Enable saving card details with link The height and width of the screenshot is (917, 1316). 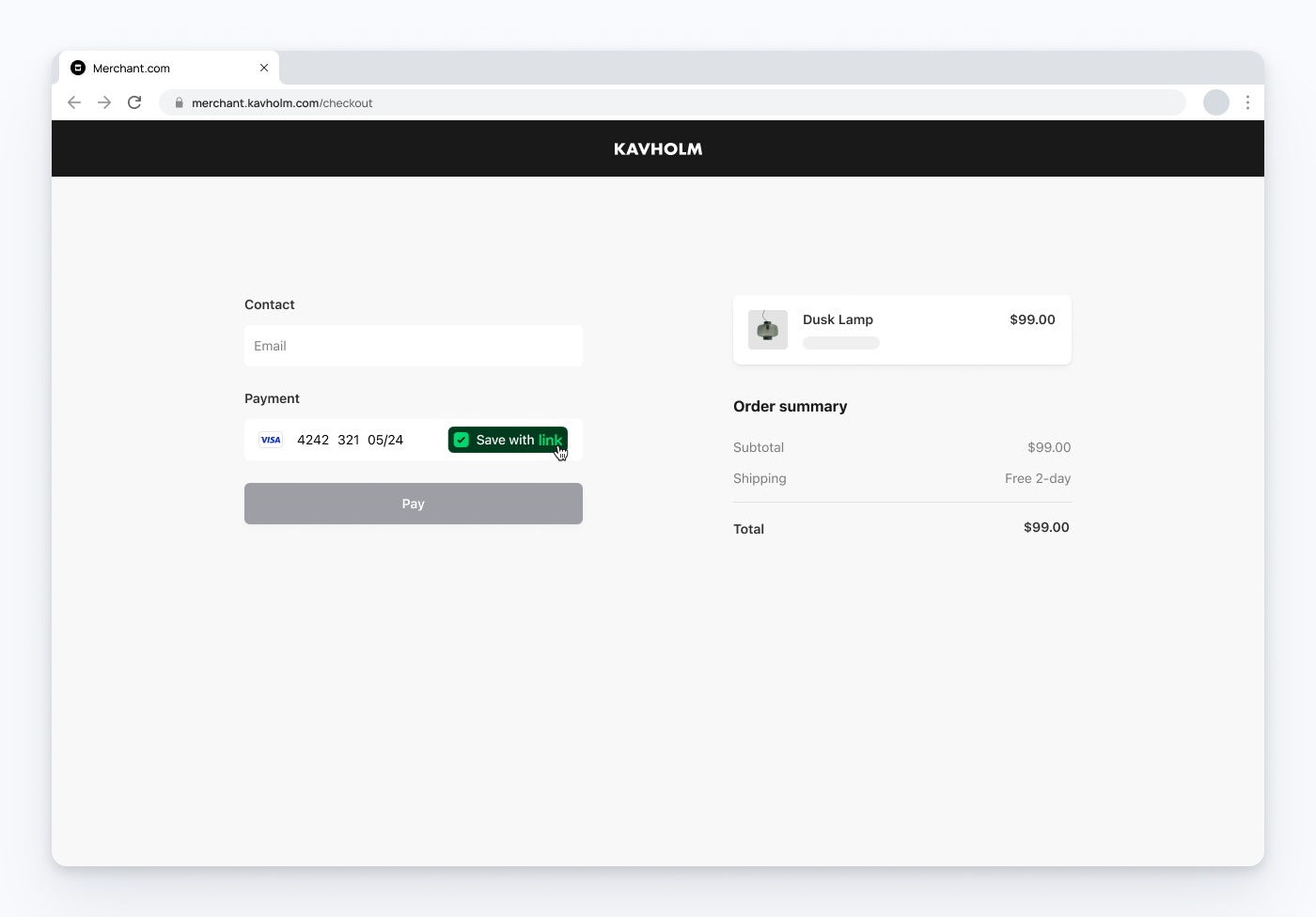point(508,439)
